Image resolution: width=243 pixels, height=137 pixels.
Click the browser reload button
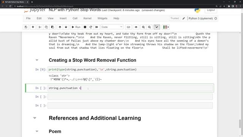(x=10, y=6)
